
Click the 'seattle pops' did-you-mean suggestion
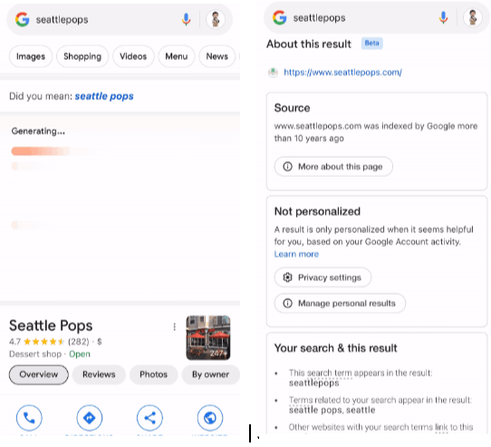pyautogui.click(x=104, y=96)
